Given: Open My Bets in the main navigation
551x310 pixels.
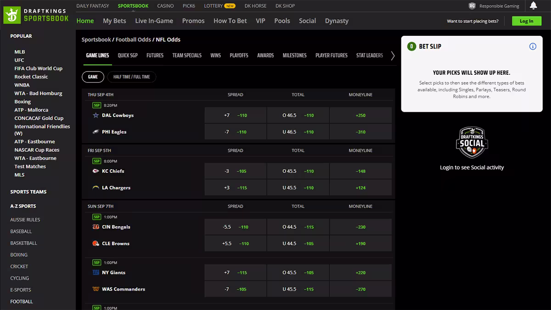Looking at the screenshot, I should click(x=114, y=21).
